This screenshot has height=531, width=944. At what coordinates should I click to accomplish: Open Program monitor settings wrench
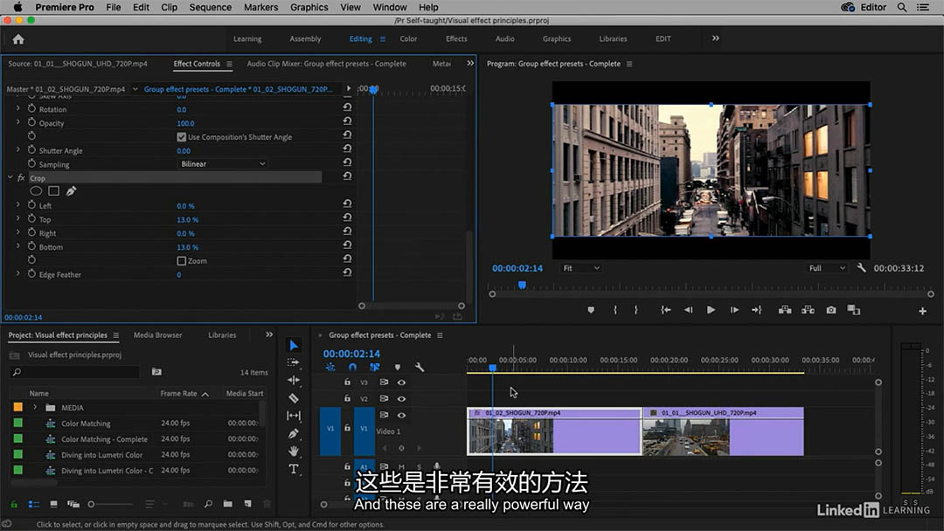coord(862,267)
